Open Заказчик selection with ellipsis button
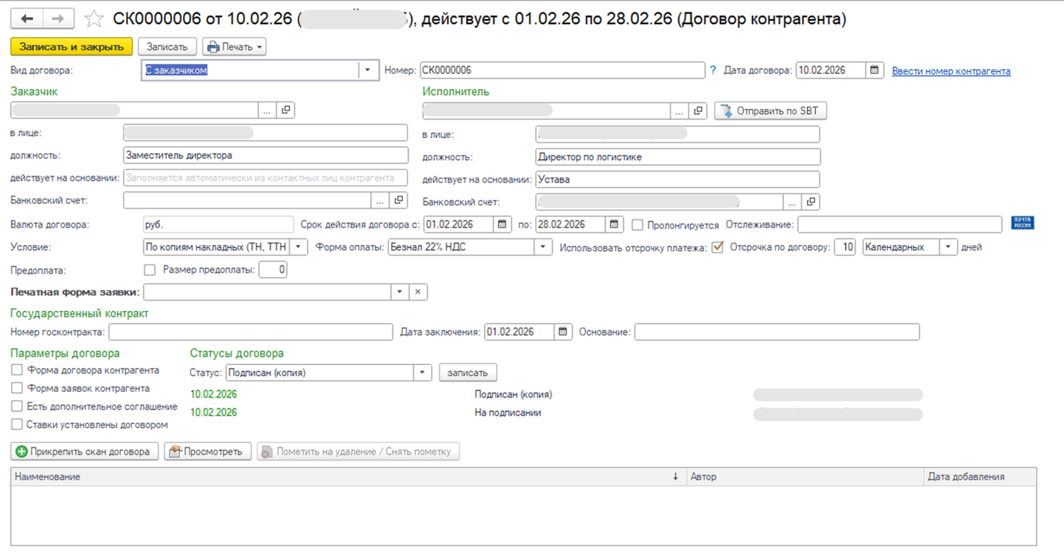Screen dimensions: 1064x552 click(267, 110)
